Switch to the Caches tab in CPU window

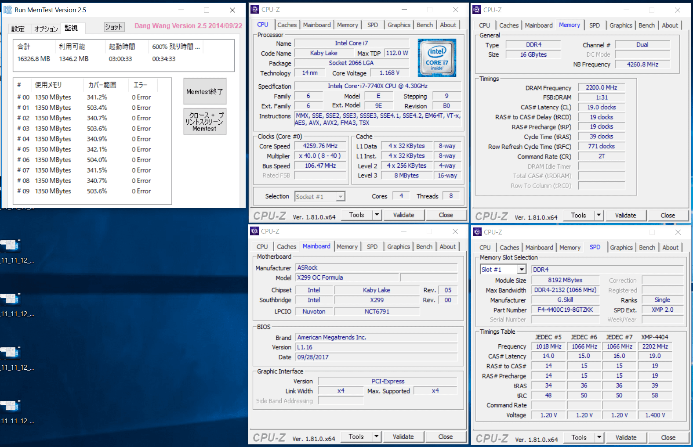click(x=287, y=25)
